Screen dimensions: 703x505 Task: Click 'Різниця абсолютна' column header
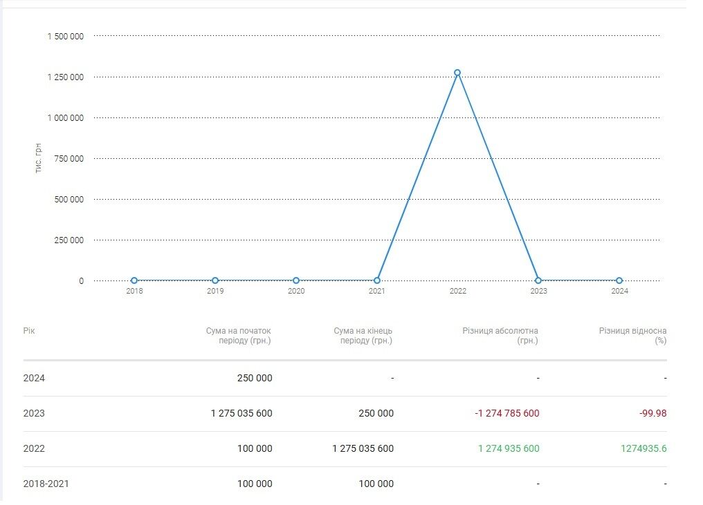tap(500, 336)
